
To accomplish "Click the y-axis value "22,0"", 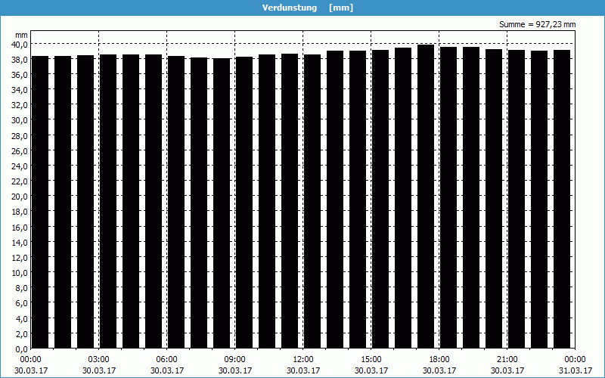I will point(20,181).
